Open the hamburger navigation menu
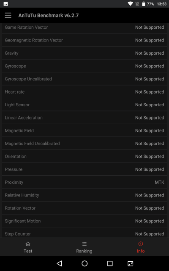 tap(8, 15)
